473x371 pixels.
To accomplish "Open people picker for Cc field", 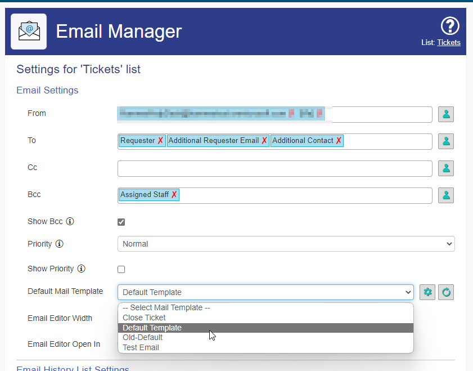I will 446,168.
